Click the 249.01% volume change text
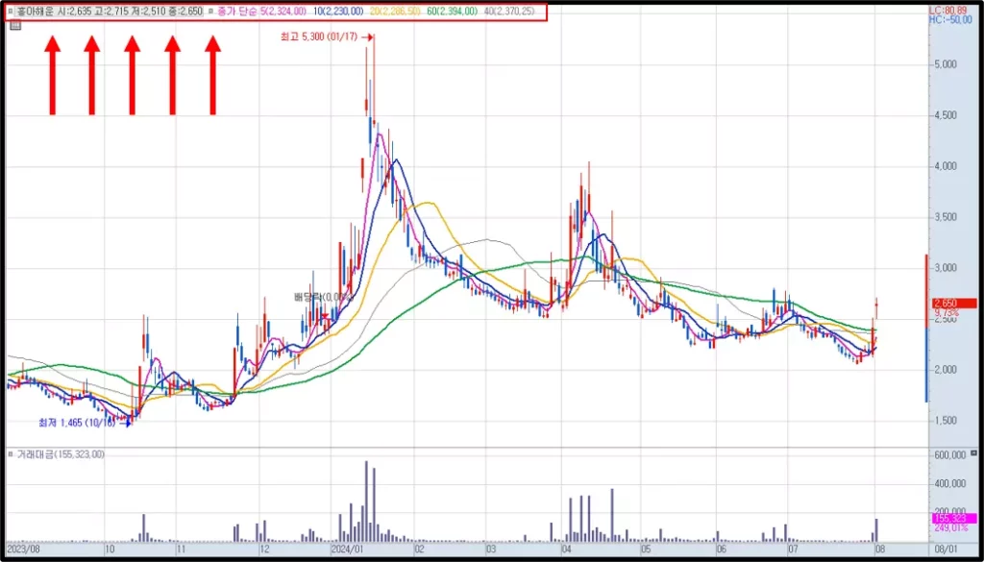 [x=950, y=528]
